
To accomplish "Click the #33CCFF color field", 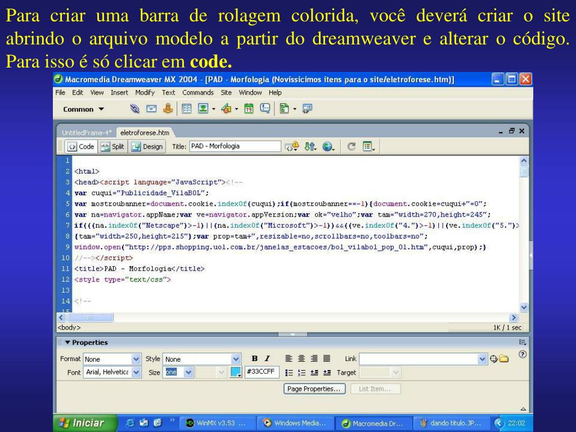I will [x=262, y=372].
